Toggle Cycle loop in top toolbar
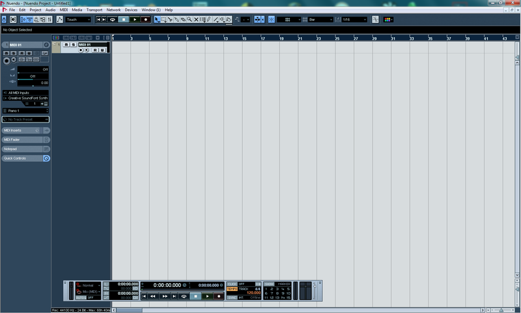The width and height of the screenshot is (521, 313). [x=112, y=20]
